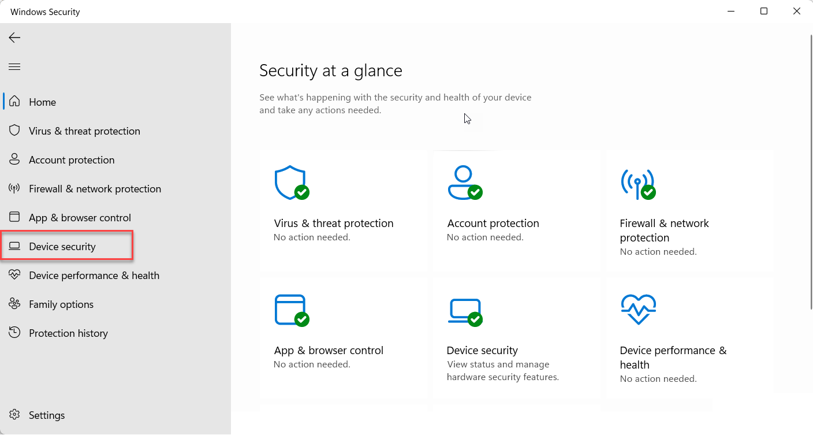Click 'See what's happening with the security' description text
The image size is (813, 435).
tap(396, 104)
